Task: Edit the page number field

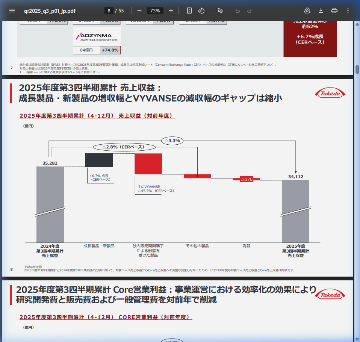Action: click(109, 11)
